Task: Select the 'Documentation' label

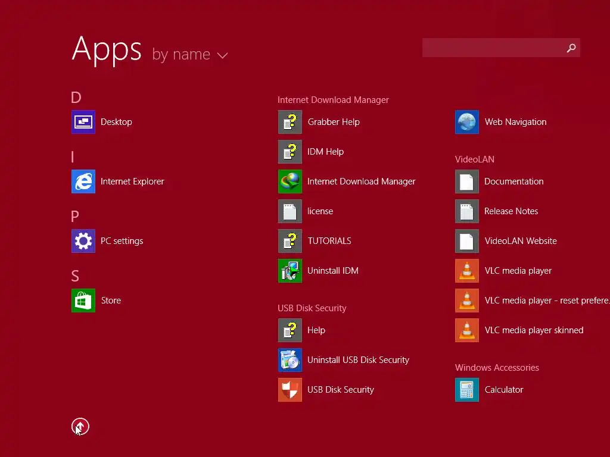Action: 514,181
